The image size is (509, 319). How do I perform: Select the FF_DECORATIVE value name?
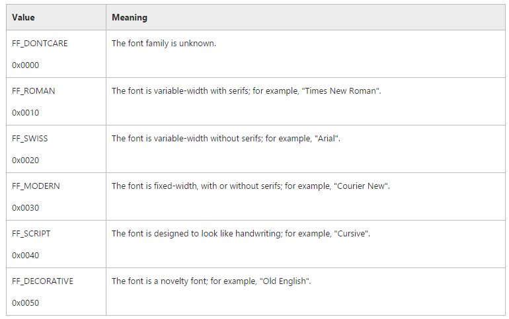[x=43, y=281]
